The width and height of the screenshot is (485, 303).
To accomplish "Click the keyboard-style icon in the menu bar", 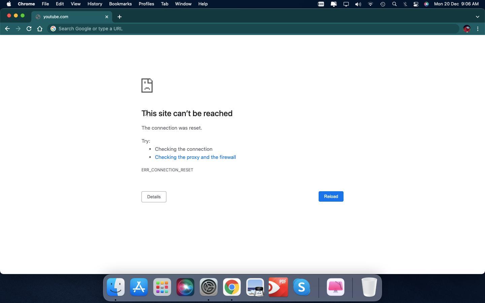I will pyautogui.click(x=321, y=4).
